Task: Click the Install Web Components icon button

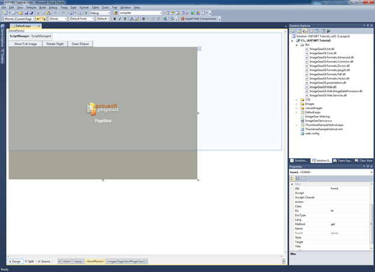Action: (x=198, y=19)
